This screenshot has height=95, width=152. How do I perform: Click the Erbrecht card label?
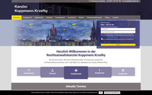[x=52, y=73]
